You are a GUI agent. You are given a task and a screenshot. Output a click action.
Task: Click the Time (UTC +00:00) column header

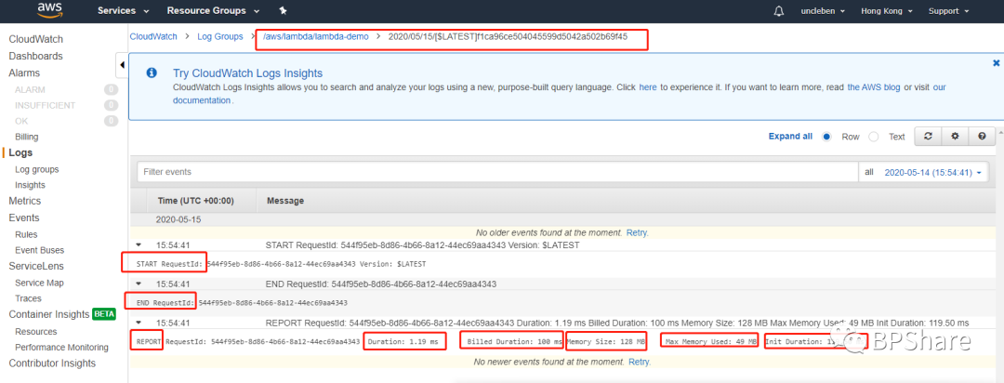pos(195,201)
